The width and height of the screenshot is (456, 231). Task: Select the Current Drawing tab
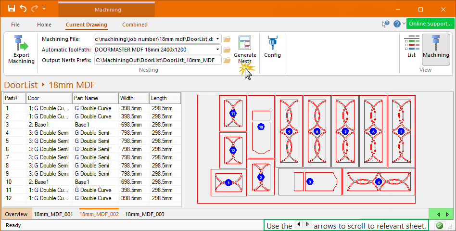coord(87,25)
